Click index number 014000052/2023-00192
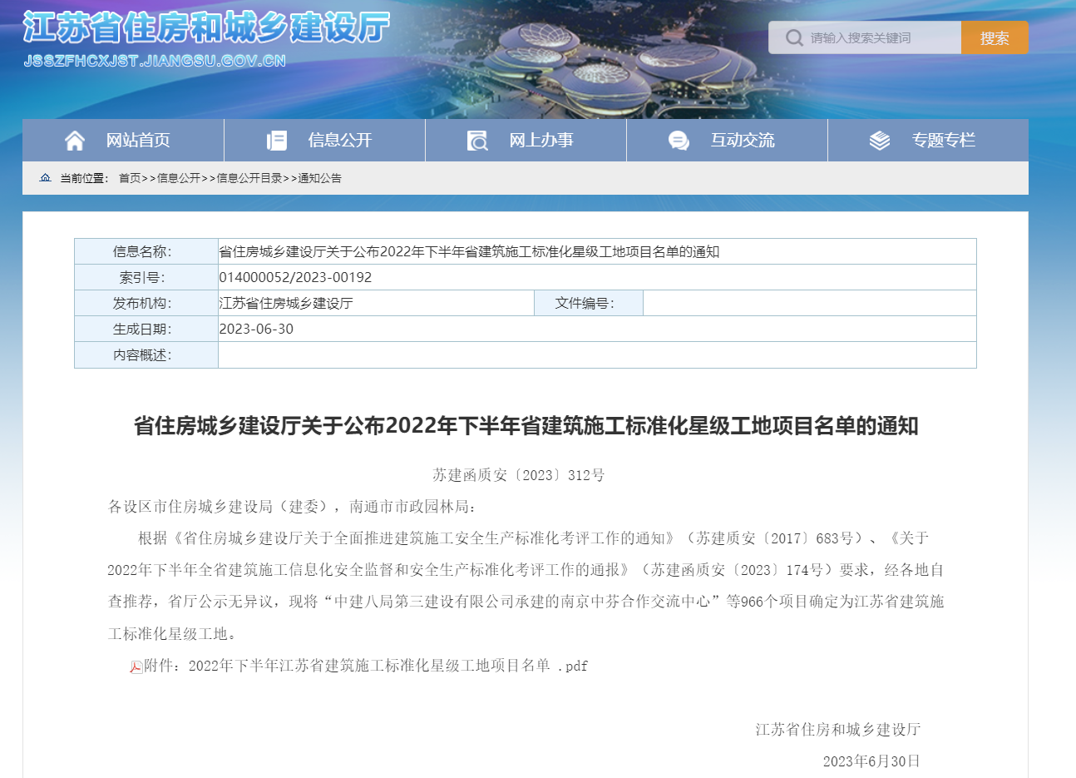The image size is (1076, 778). coord(295,277)
